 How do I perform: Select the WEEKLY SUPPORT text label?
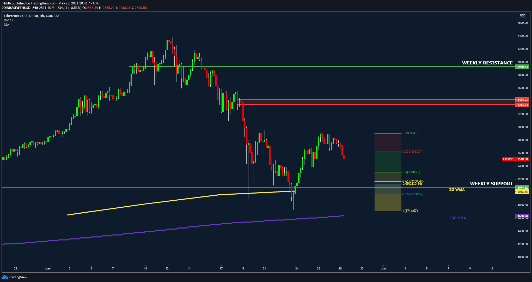[x=491, y=184]
